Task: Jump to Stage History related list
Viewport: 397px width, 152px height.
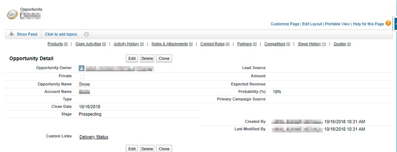Action: [309, 44]
